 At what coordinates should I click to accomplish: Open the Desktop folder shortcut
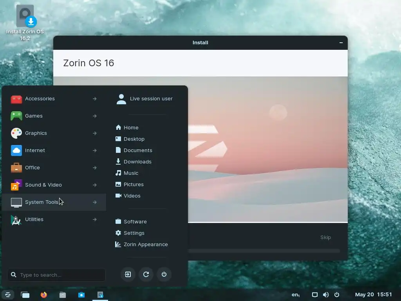click(x=130, y=139)
